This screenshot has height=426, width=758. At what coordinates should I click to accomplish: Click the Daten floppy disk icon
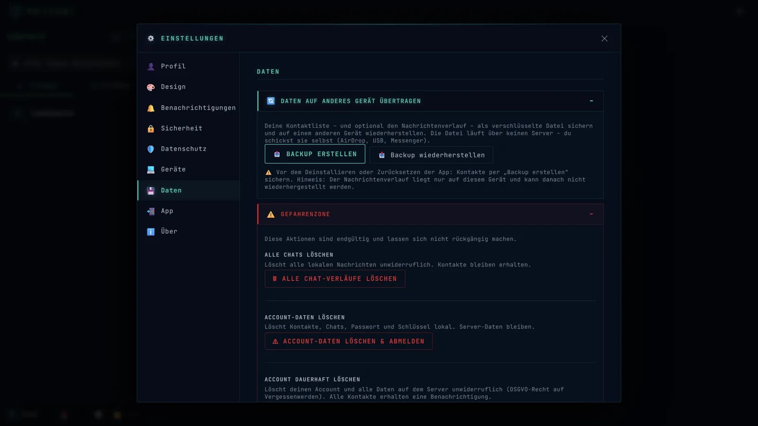coord(151,191)
